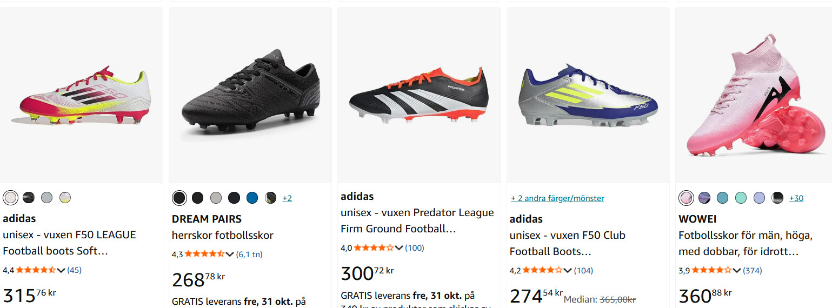Open the rating breakdown chevron for adidas F50 LEAGUE
This screenshot has height=308, width=832.
point(61,270)
